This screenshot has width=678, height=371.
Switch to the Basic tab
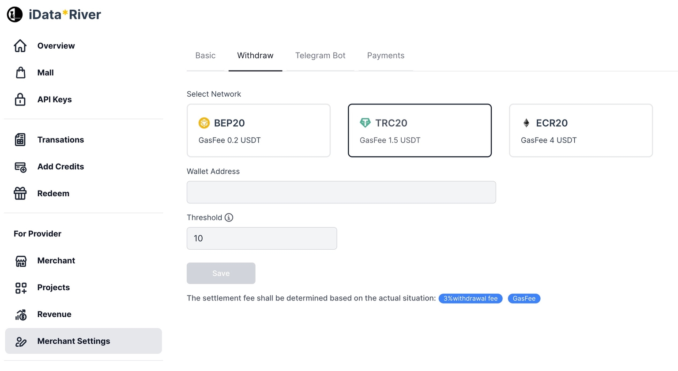tap(205, 56)
